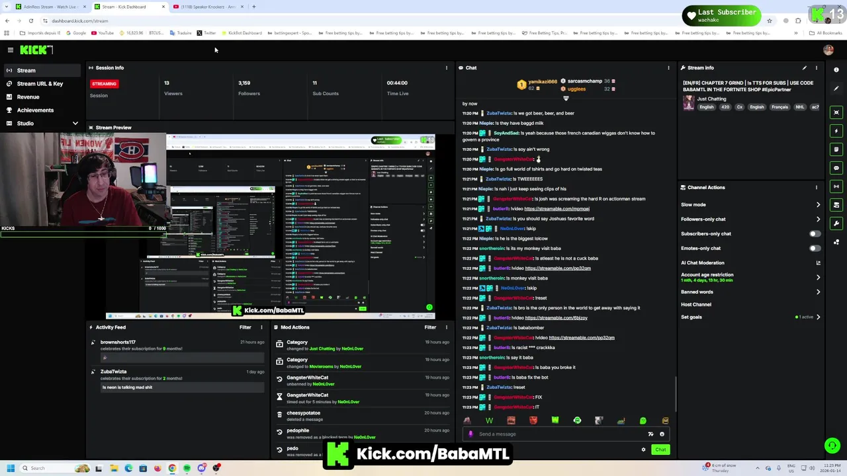Open Channel Actions three-dot menu

pos(817,187)
